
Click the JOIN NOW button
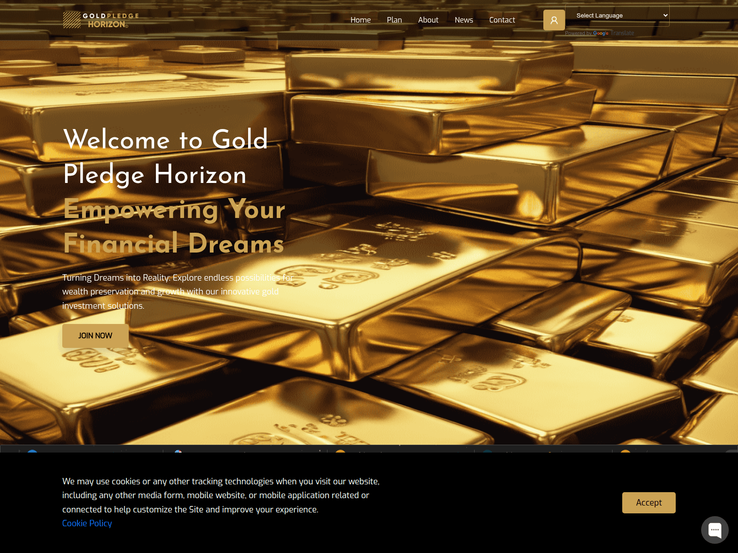[95, 335]
